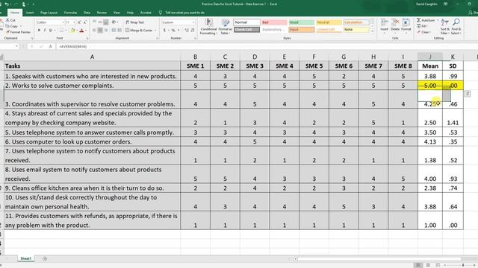Apply the Good cell style swatch
This screenshot has height=268, width=478.
click(x=301, y=22)
